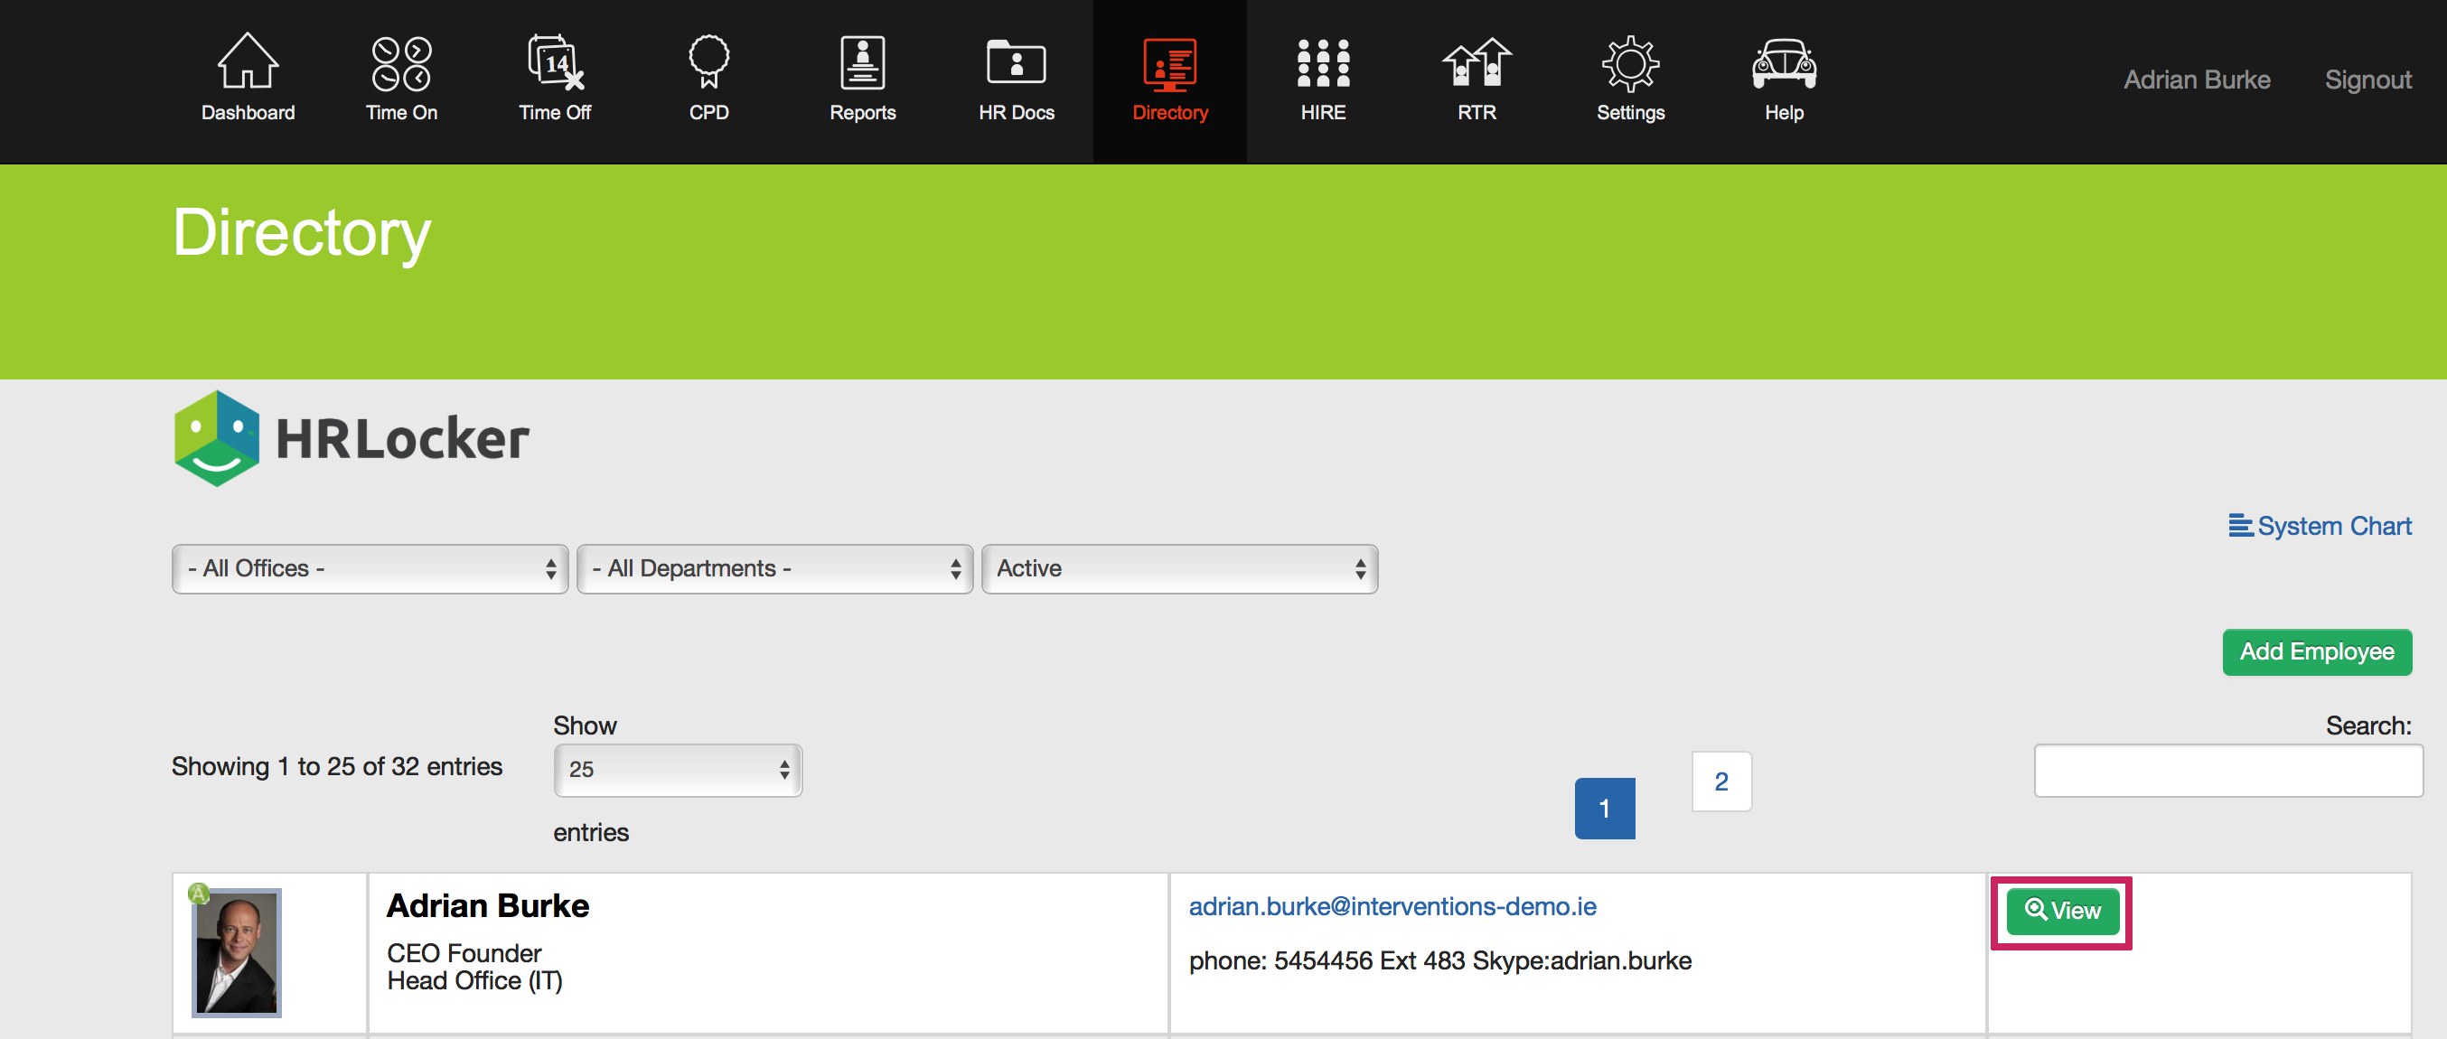The image size is (2447, 1039).
Task: Open HR Docs folder icon
Action: coord(1017,62)
